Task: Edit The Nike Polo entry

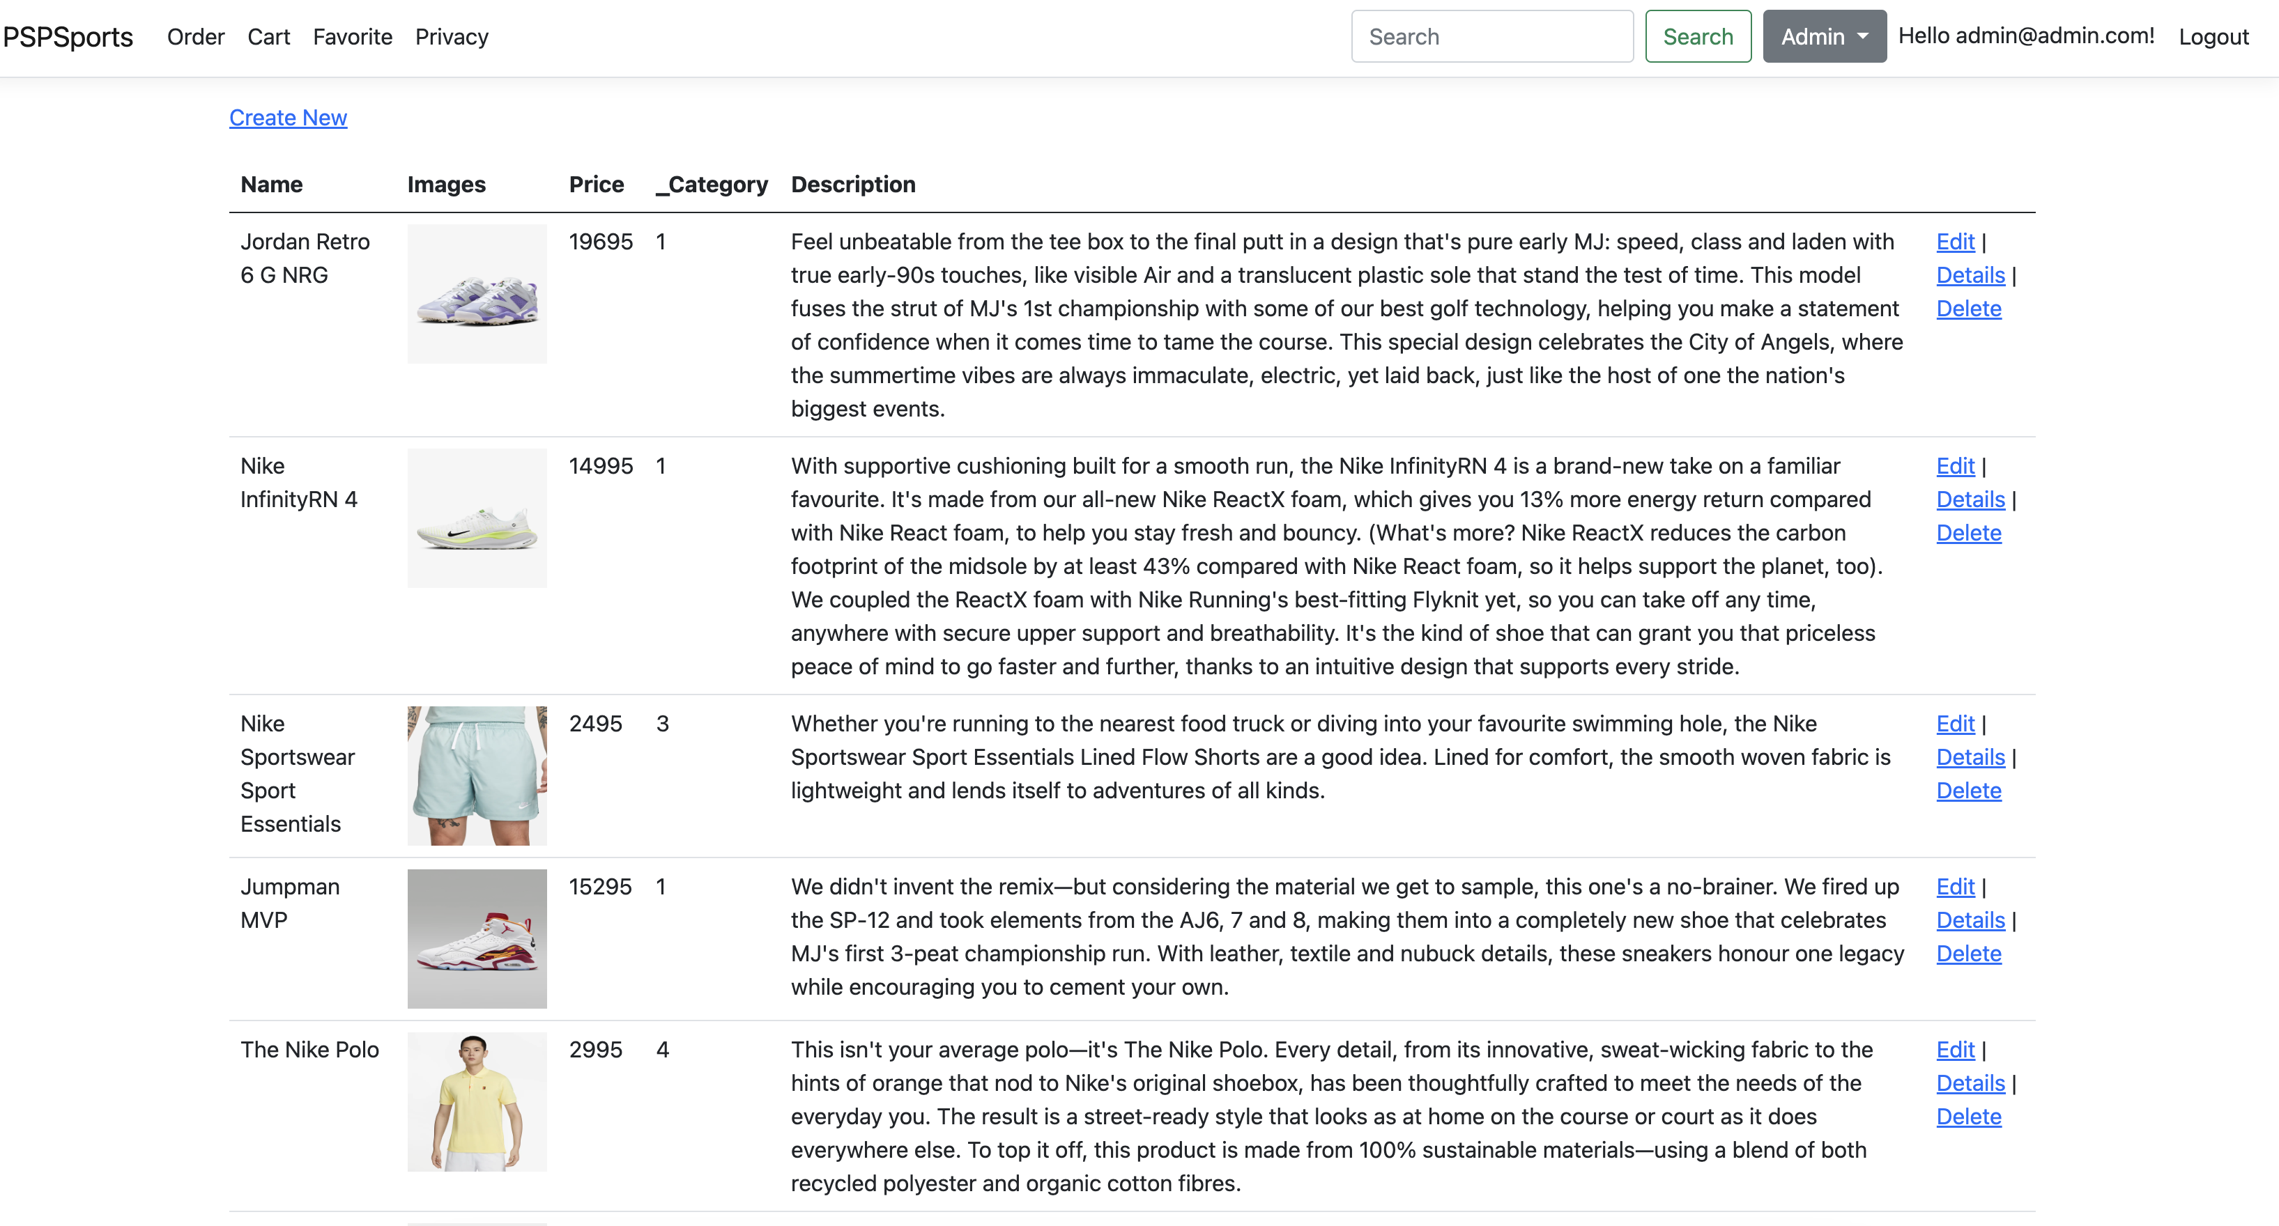Action: pos(1954,1049)
